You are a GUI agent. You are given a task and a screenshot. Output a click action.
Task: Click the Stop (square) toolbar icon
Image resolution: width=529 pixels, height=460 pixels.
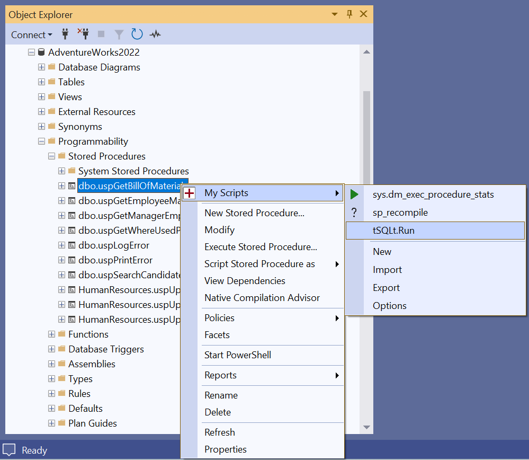[101, 34]
